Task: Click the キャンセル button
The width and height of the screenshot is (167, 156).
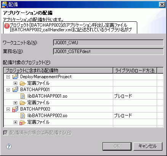Action: click(x=148, y=146)
